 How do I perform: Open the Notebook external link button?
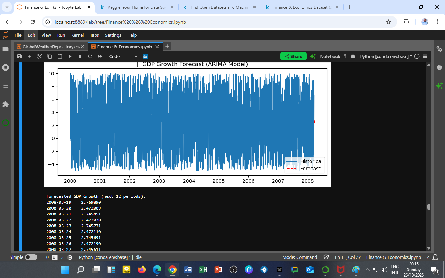[333, 56]
